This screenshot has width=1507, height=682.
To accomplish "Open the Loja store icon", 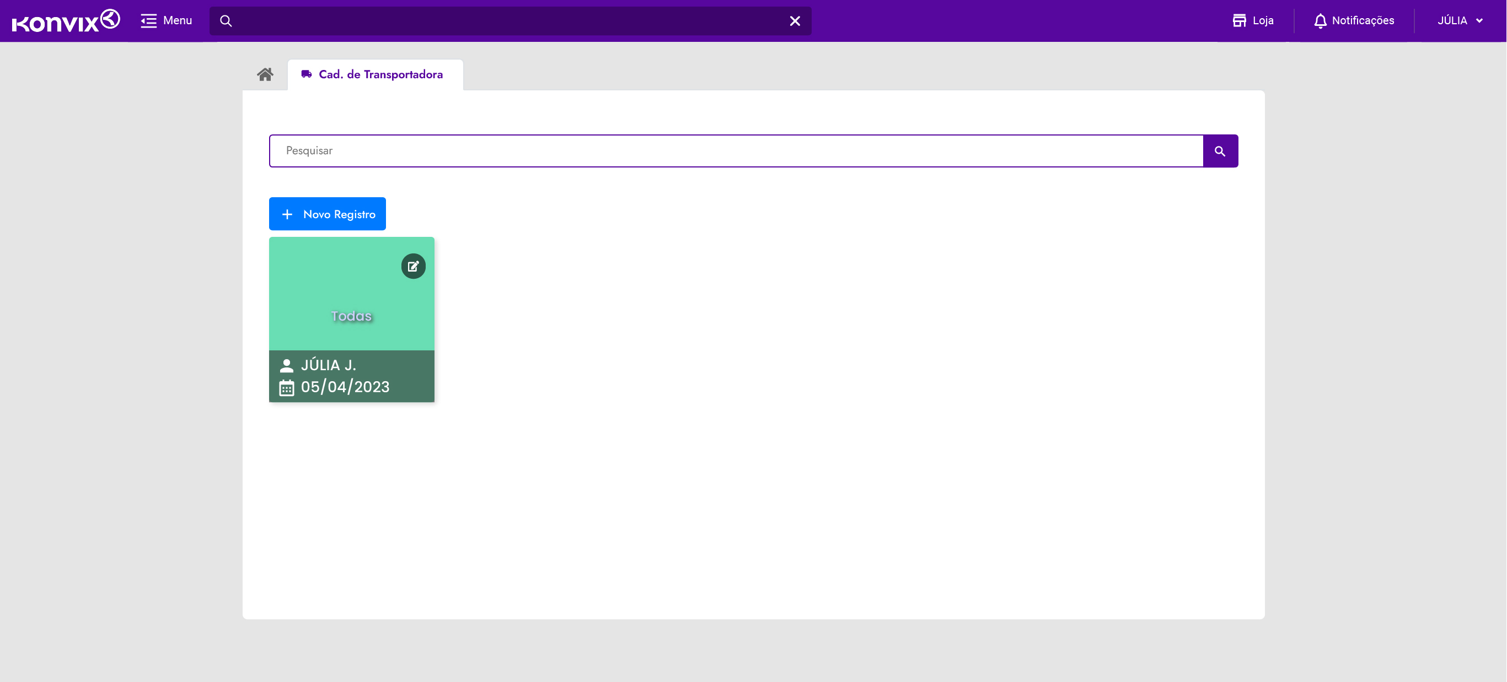I will tap(1239, 20).
